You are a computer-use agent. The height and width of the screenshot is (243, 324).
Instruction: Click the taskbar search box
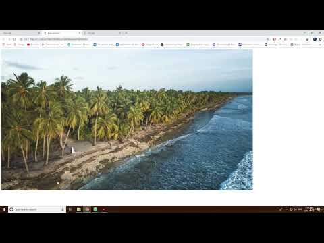37,209
